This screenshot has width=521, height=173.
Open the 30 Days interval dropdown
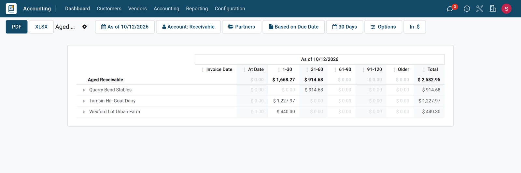click(x=345, y=27)
